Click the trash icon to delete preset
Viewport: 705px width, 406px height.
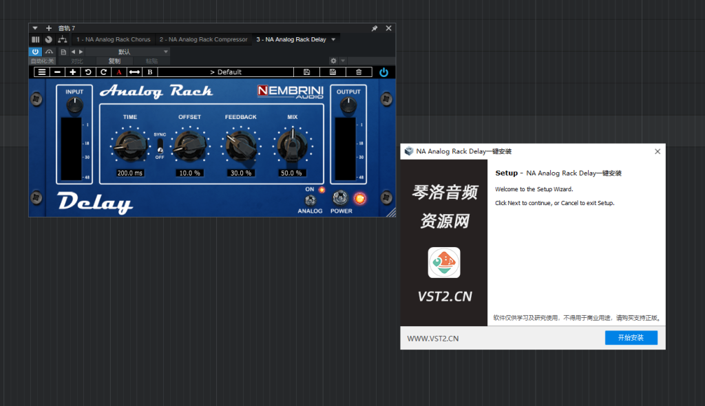pos(358,72)
